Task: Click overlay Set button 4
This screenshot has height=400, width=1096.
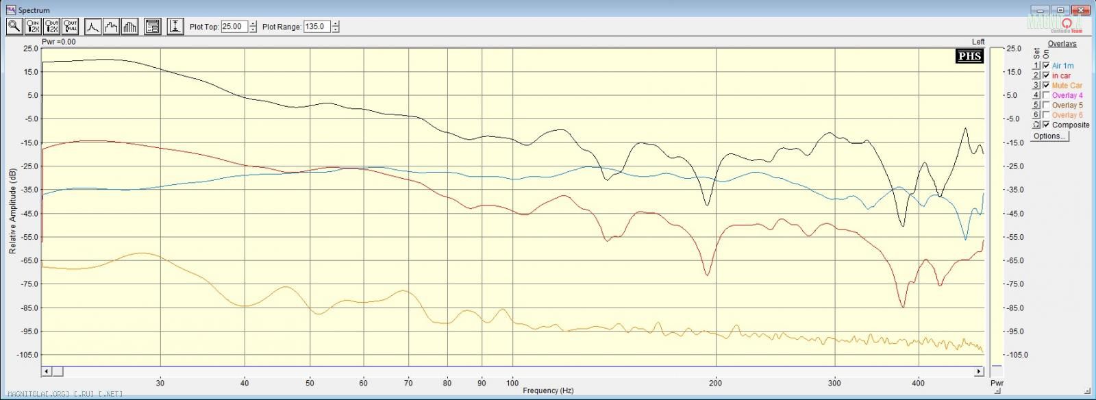Action: click(x=1036, y=95)
